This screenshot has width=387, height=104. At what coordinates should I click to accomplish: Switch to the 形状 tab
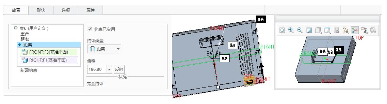tap(41, 10)
